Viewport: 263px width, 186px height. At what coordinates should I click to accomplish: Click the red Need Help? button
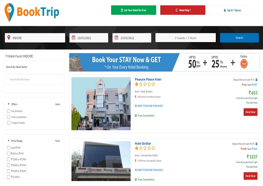(x=183, y=10)
